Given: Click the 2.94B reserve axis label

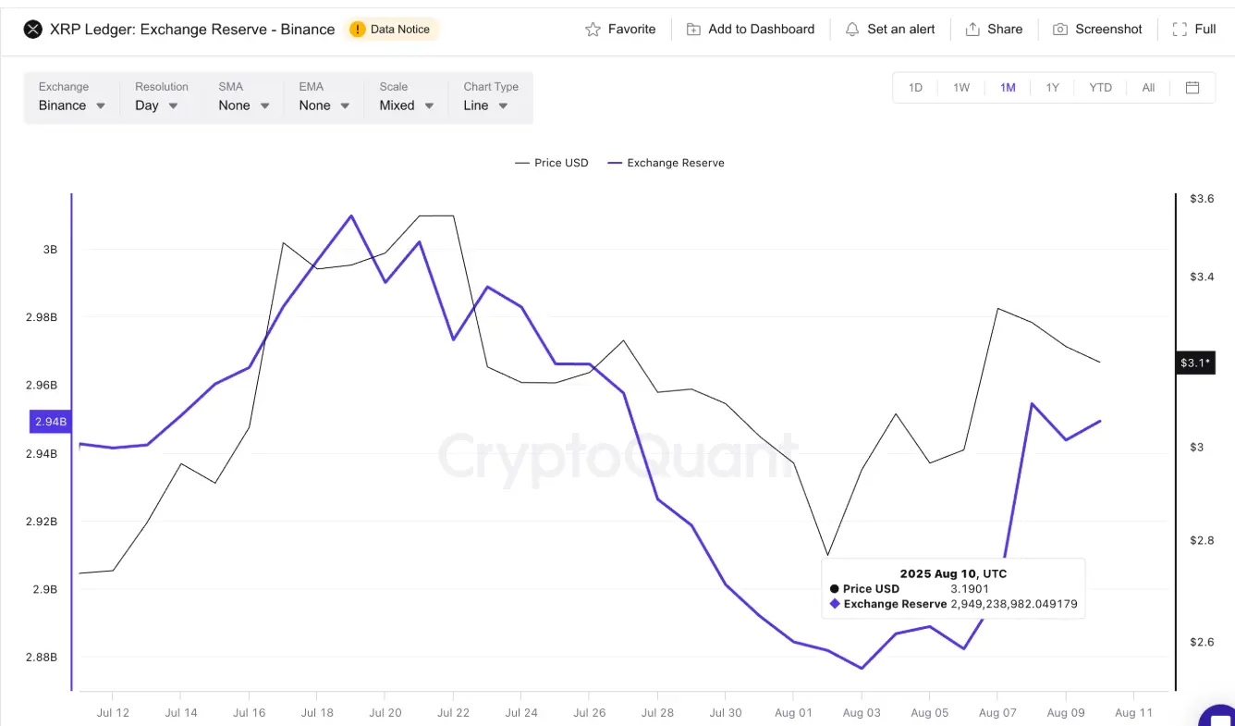Looking at the screenshot, I should pos(50,422).
